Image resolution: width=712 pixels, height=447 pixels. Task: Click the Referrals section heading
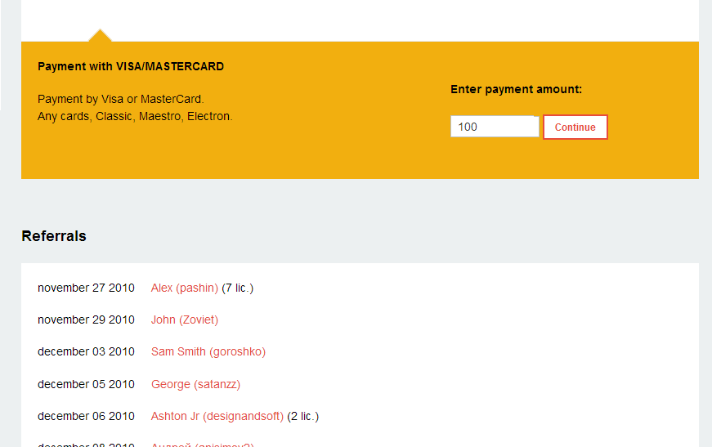click(54, 236)
